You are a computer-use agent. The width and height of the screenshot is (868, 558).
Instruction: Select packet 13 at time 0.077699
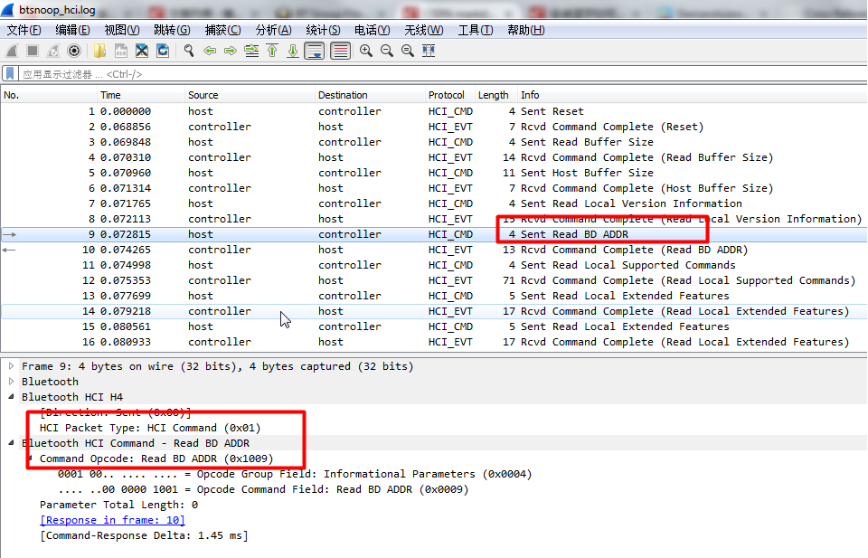click(x=433, y=296)
